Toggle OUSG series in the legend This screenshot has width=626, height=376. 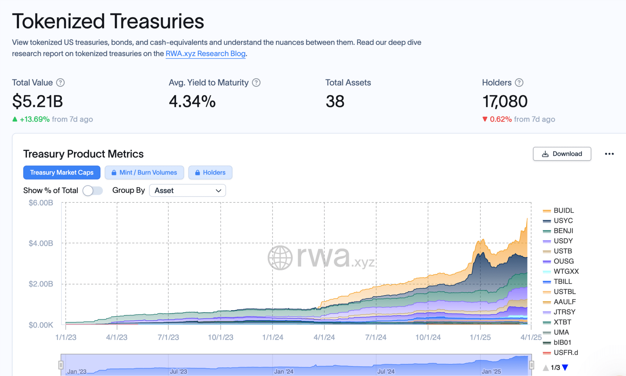558,261
